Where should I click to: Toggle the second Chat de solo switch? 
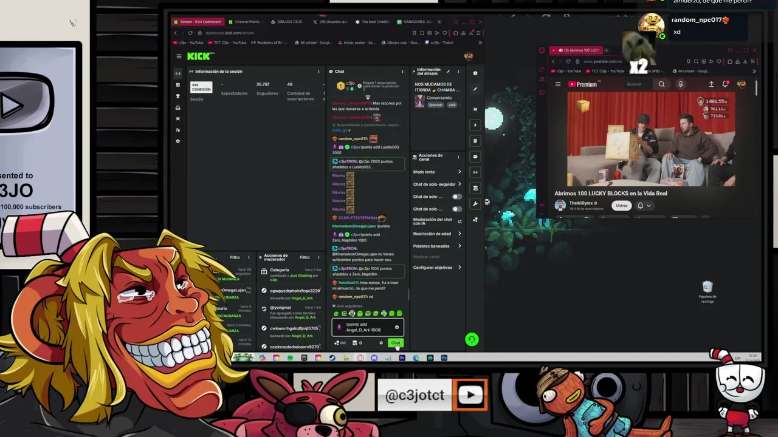(x=456, y=209)
